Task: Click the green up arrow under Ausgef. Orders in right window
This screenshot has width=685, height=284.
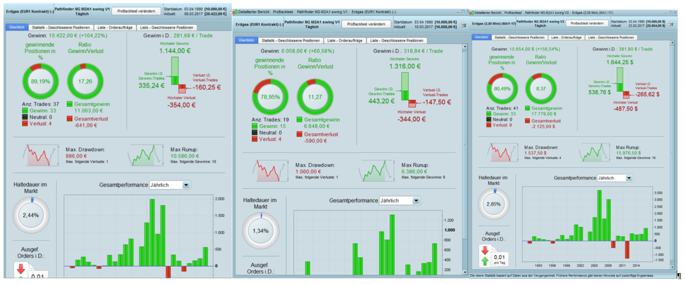Action: (485, 260)
